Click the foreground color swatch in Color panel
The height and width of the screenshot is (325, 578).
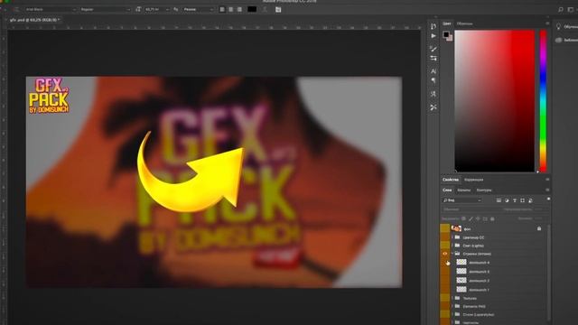pos(446,34)
